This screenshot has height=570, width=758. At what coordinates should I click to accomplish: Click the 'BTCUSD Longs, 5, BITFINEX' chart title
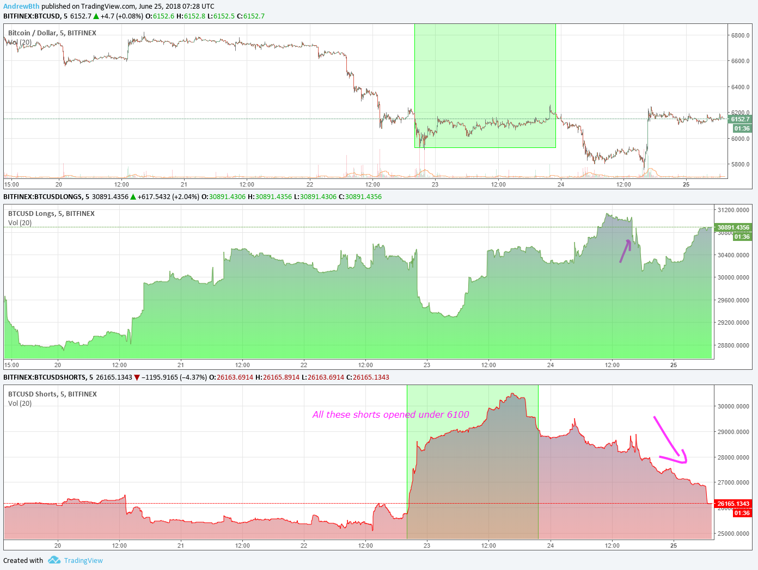point(51,213)
